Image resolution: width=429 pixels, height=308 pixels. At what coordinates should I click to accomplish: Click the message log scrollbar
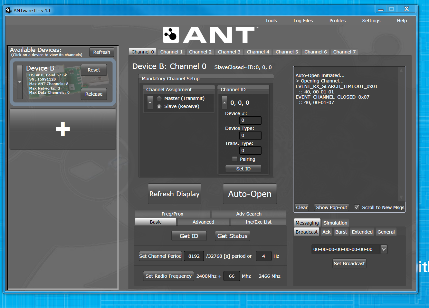[x=401, y=134]
